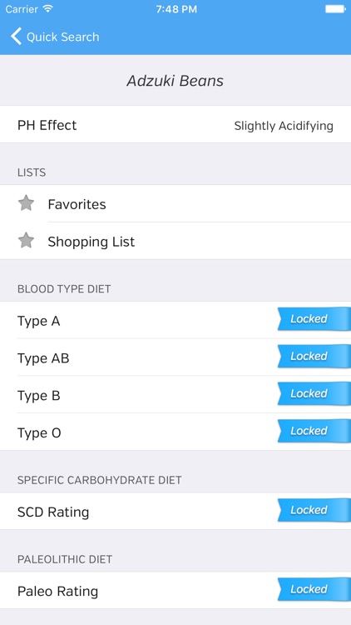
Task: Select the Paleo Rating label
Action: pyautogui.click(x=57, y=591)
